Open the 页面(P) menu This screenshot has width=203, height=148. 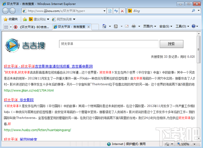[x=150, y=26]
